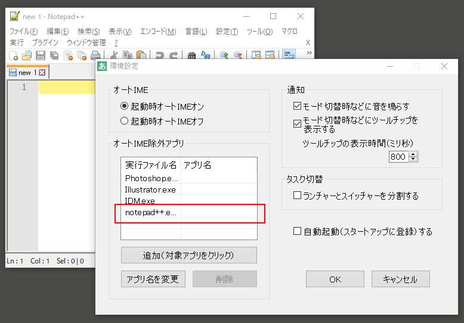Open the 実行 menu
This screenshot has width=464, height=323.
(17, 43)
